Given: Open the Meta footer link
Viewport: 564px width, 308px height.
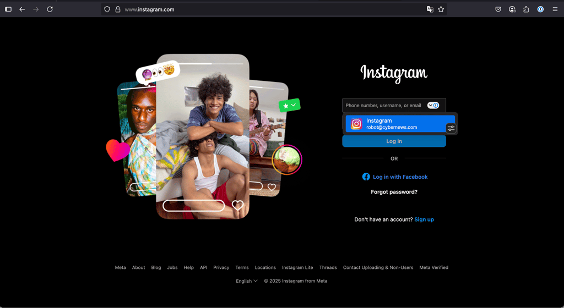Looking at the screenshot, I should click(121, 267).
